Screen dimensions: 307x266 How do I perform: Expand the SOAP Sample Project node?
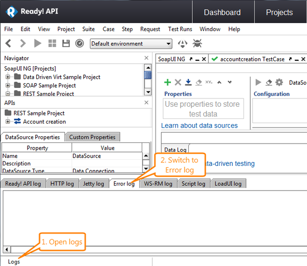pyautogui.click(x=8, y=86)
